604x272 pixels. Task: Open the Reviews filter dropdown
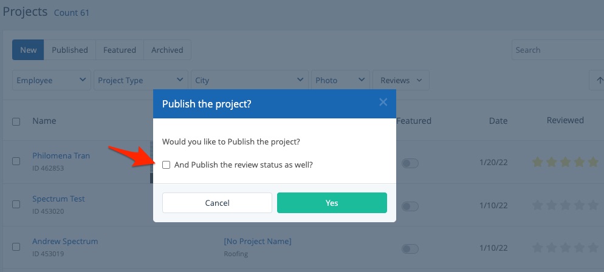(401, 80)
